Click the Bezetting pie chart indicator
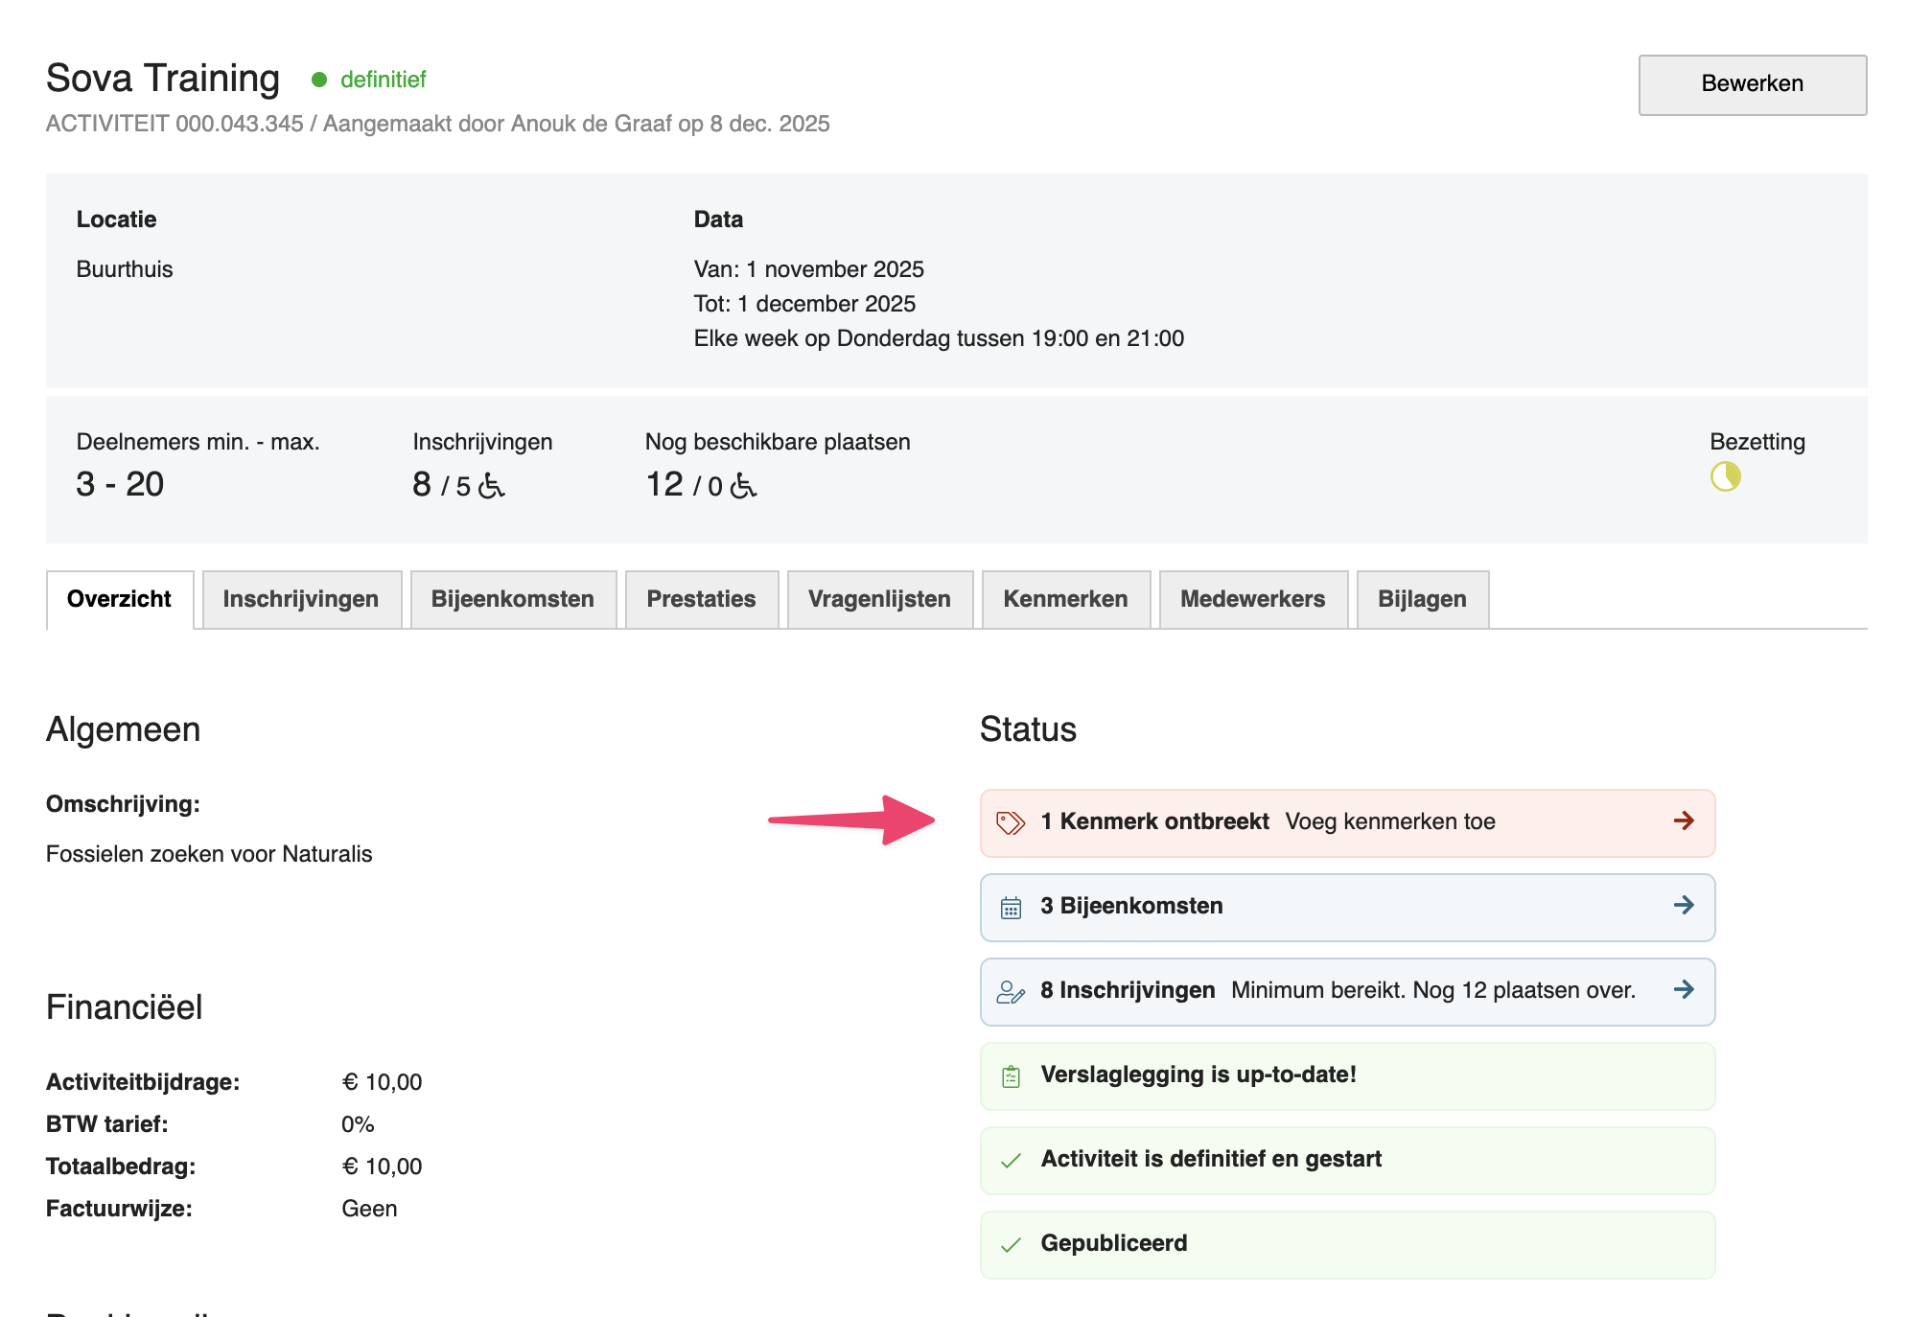 (1725, 476)
